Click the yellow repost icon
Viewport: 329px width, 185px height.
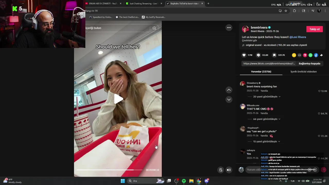pos(294,55)
